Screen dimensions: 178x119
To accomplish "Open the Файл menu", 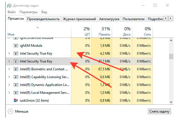I will tap(11, 12).
